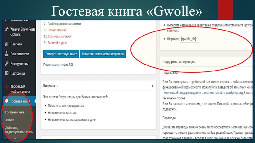Open the GlotPress link
Image resolution: width=255 pixels, height=143 pixels.
coord(236,127)
